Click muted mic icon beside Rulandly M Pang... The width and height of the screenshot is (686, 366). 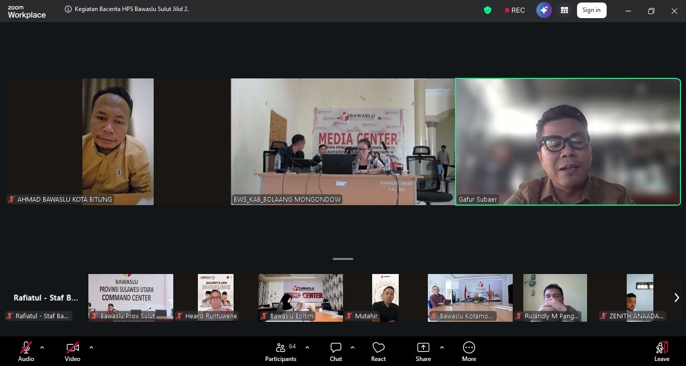coord(518,316)
